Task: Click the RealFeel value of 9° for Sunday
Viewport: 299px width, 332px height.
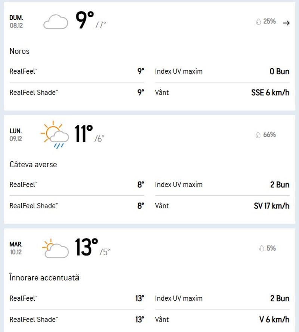Action: point(141,71)
